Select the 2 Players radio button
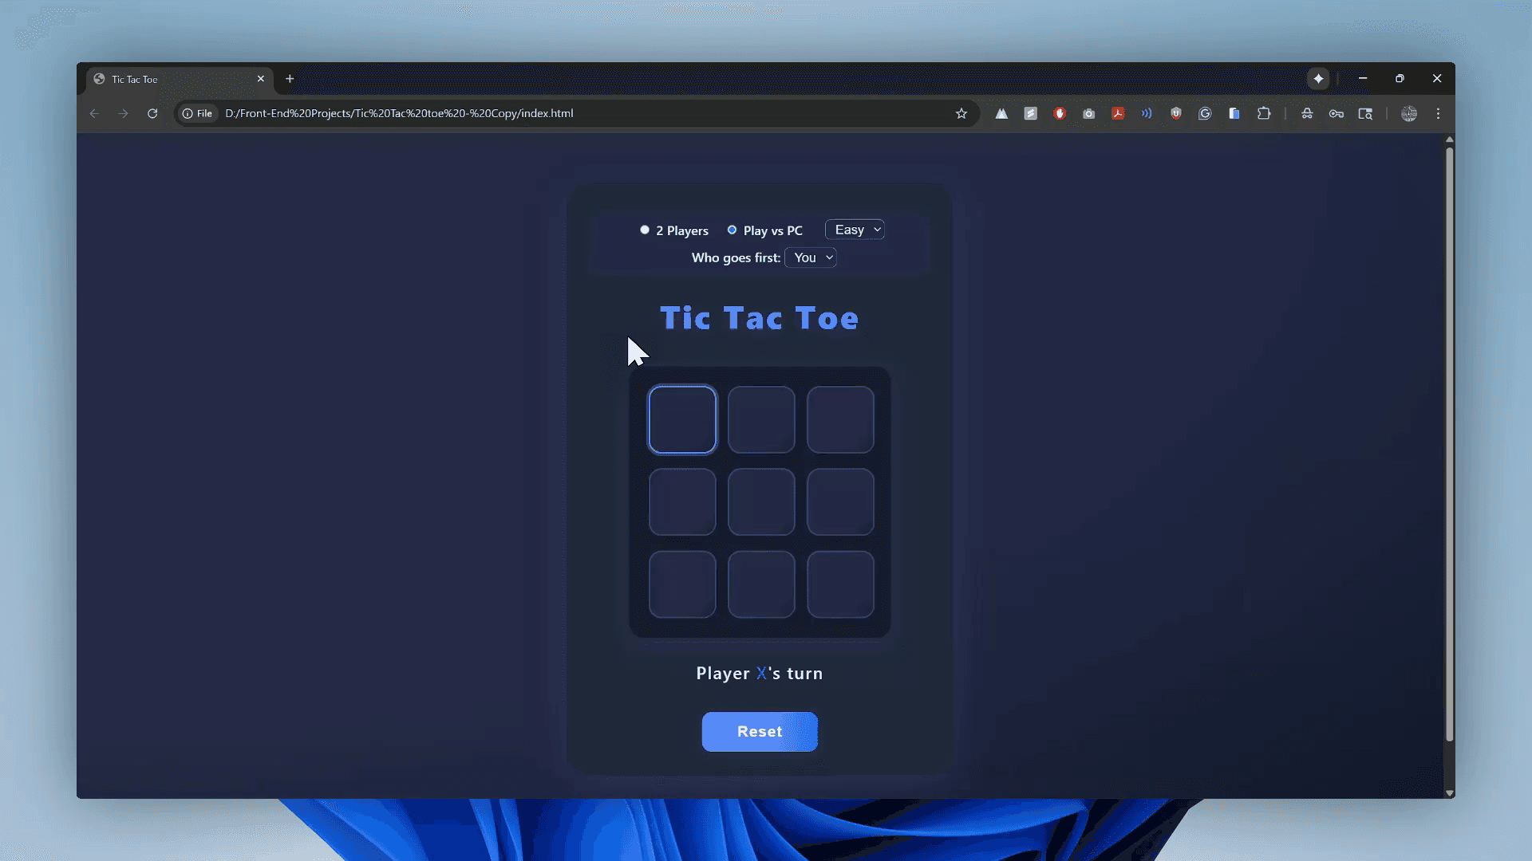This screenshot has height=861, width=1532. pos(645,230)
